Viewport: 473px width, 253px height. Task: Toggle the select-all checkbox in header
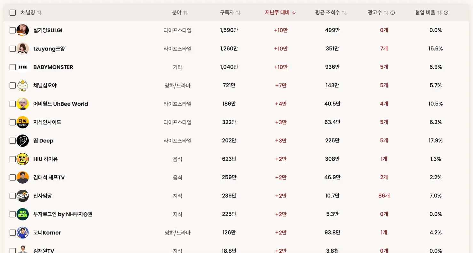click(12, 12)
